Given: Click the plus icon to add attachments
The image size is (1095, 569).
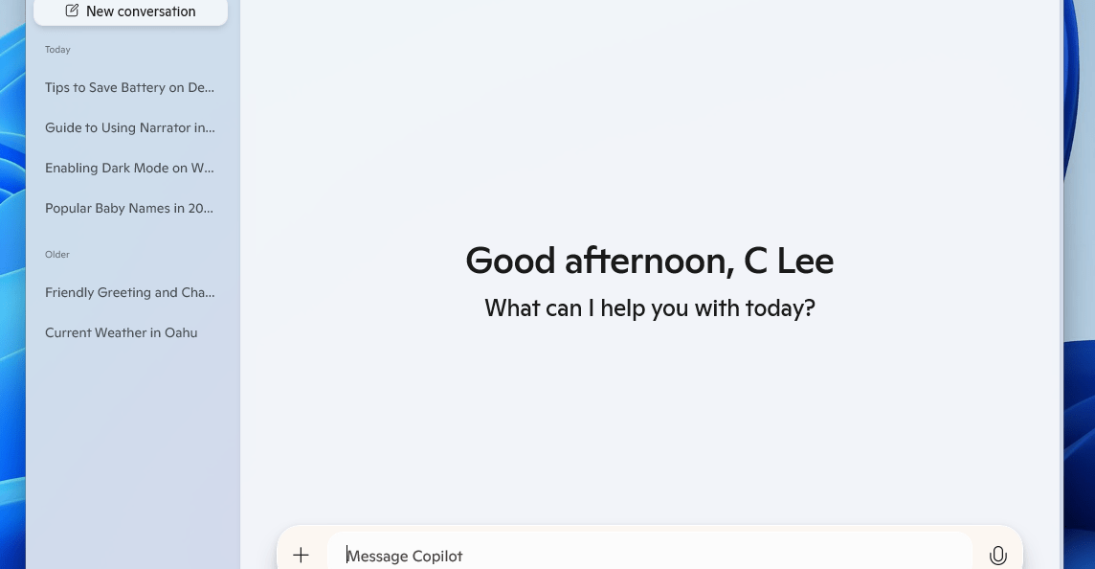Looking at the screenshot, I should [301, 555].
